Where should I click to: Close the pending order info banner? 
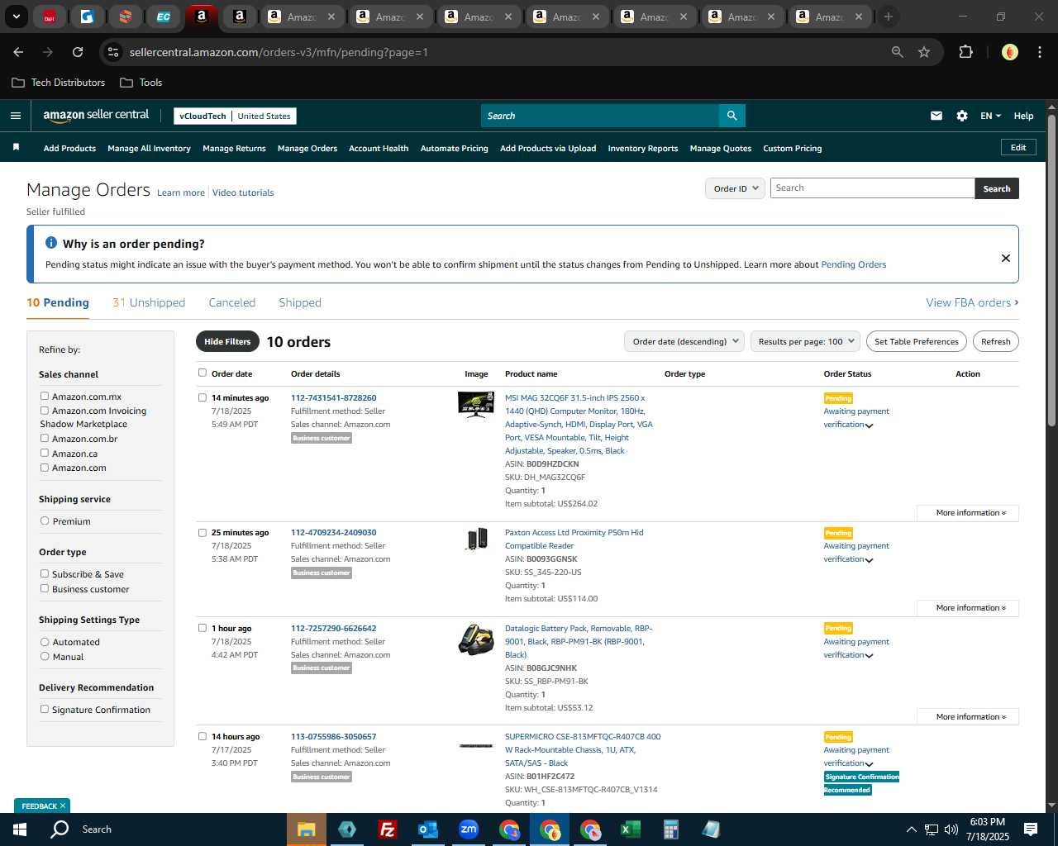(x=1006, y=258)
